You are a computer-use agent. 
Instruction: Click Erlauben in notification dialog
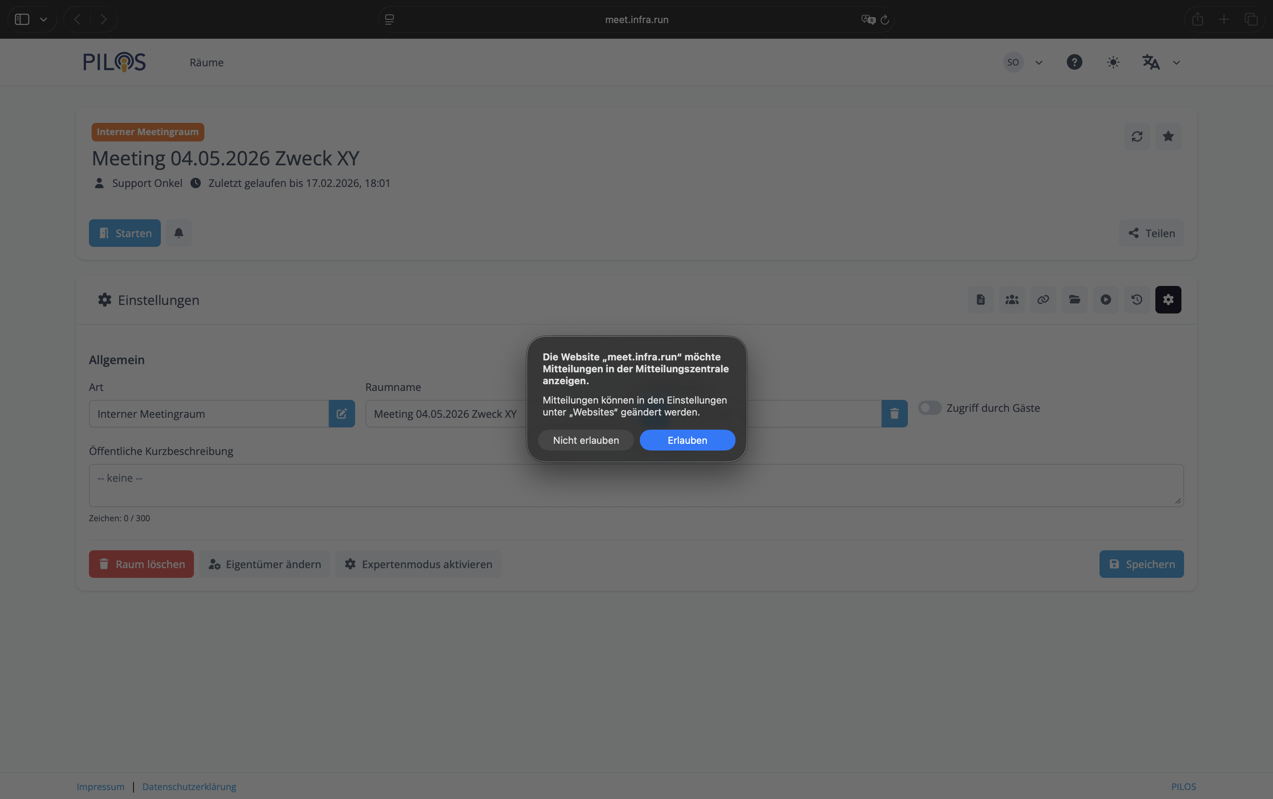(x=687, y=440)
